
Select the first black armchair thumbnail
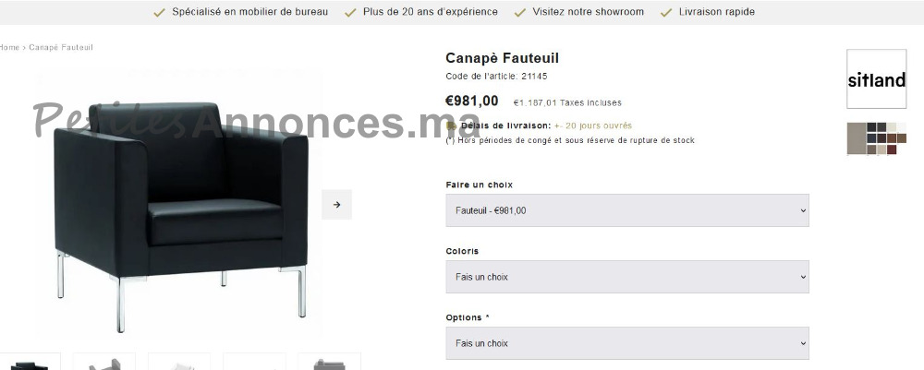click(30, 362)
